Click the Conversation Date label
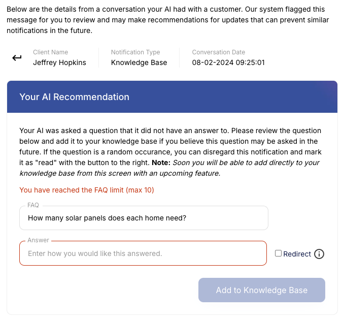The height and width of the screenshot is (320, 343). [x=218, y=52]
